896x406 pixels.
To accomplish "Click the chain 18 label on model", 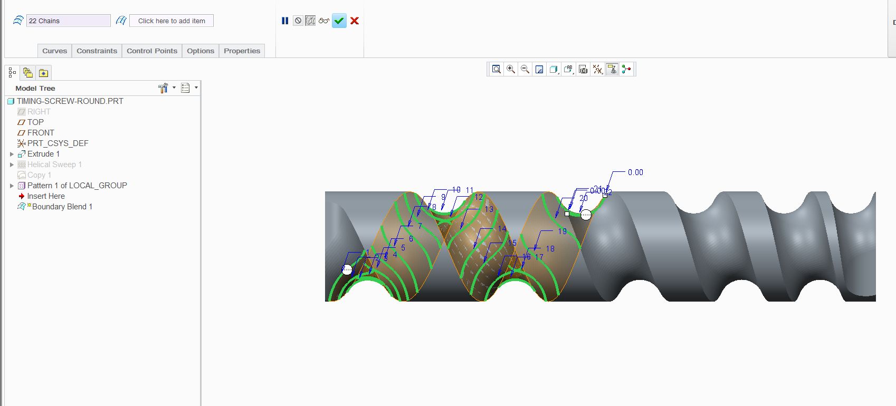I will click(x=550, y=249).
